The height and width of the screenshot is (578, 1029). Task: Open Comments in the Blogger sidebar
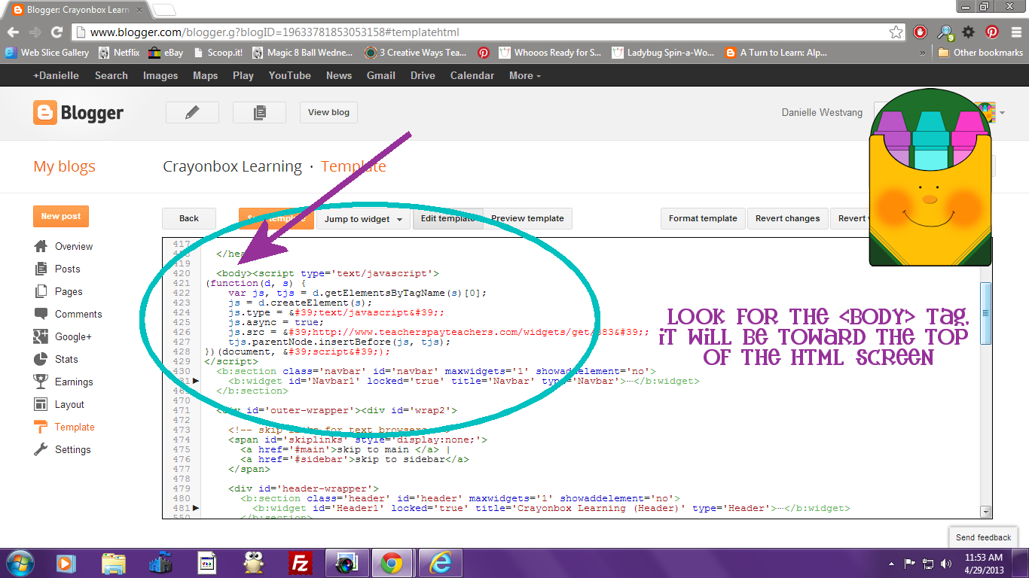pos(78,314)
